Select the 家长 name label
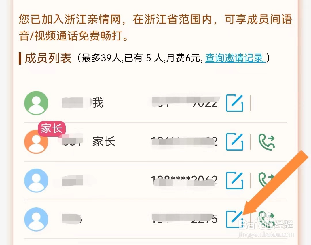 [x=104, y=142]
